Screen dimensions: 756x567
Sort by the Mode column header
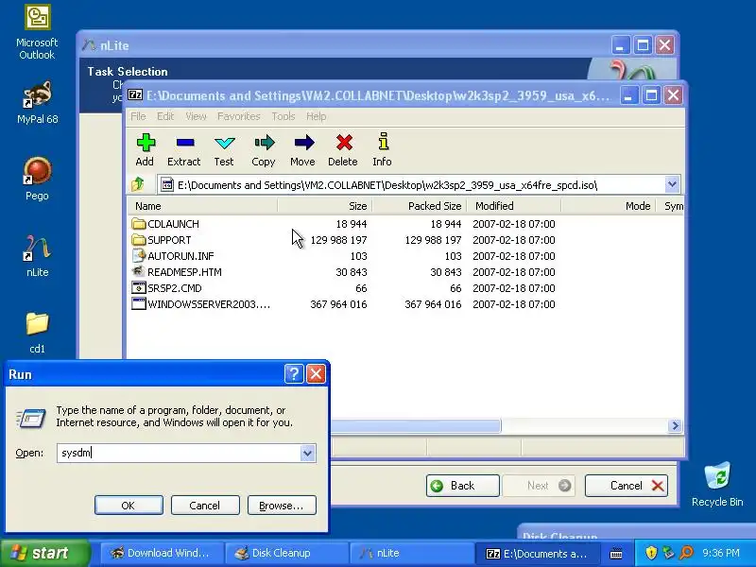click(608, 206)
